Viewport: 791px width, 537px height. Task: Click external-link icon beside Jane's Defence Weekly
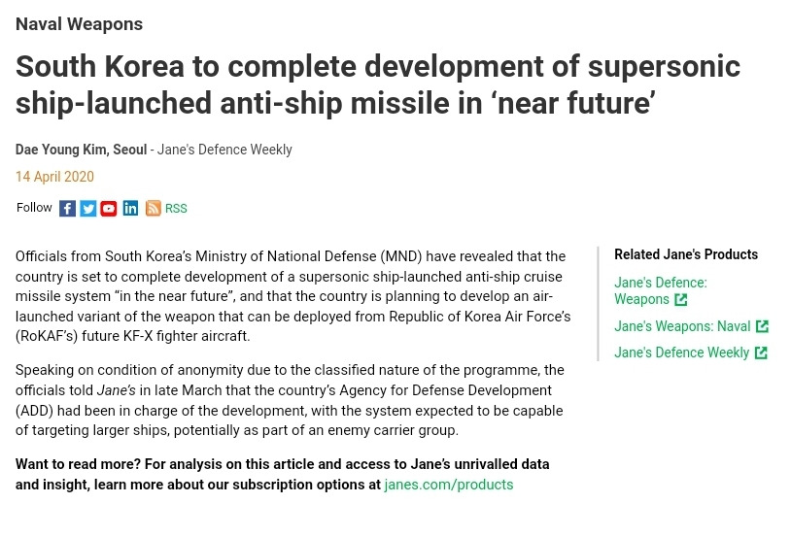click(x=761, y=352)
